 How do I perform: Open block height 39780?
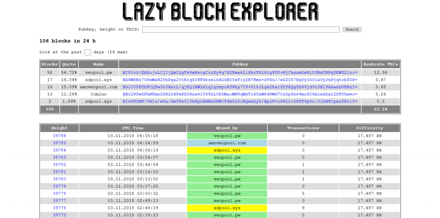click(59, 179)
